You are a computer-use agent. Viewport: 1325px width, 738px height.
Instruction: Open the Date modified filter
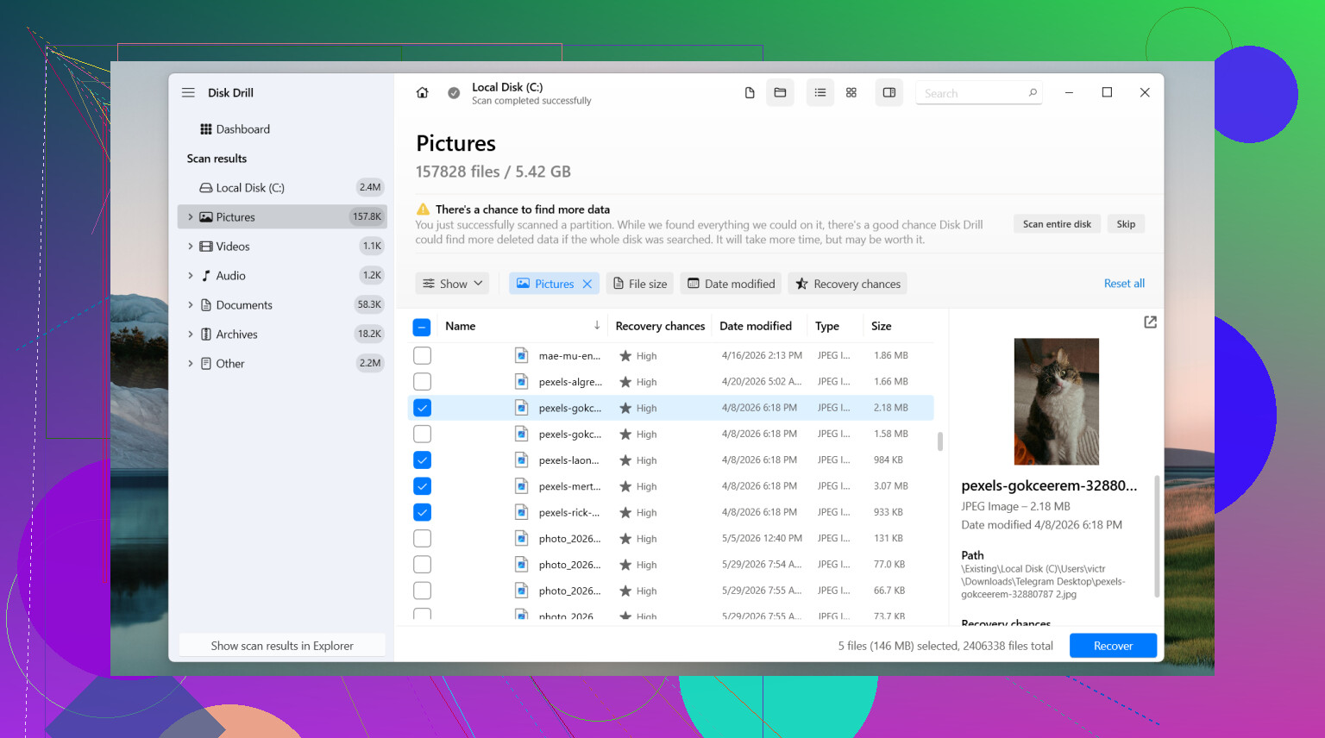click(x=731, y=284)
